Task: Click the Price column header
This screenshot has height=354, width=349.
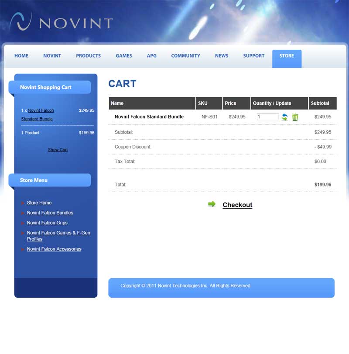Action: [236, 103]
